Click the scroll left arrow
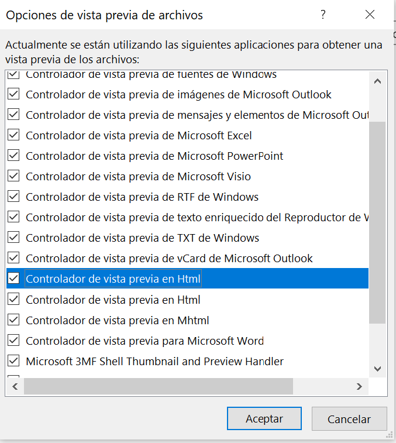Image resolution: width=396 pixels, height=443 pixels. (15, 386)
